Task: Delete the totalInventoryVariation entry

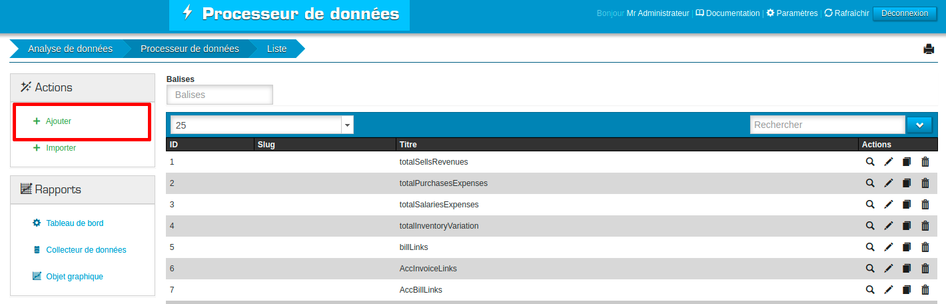Action: tap(925, 226)
